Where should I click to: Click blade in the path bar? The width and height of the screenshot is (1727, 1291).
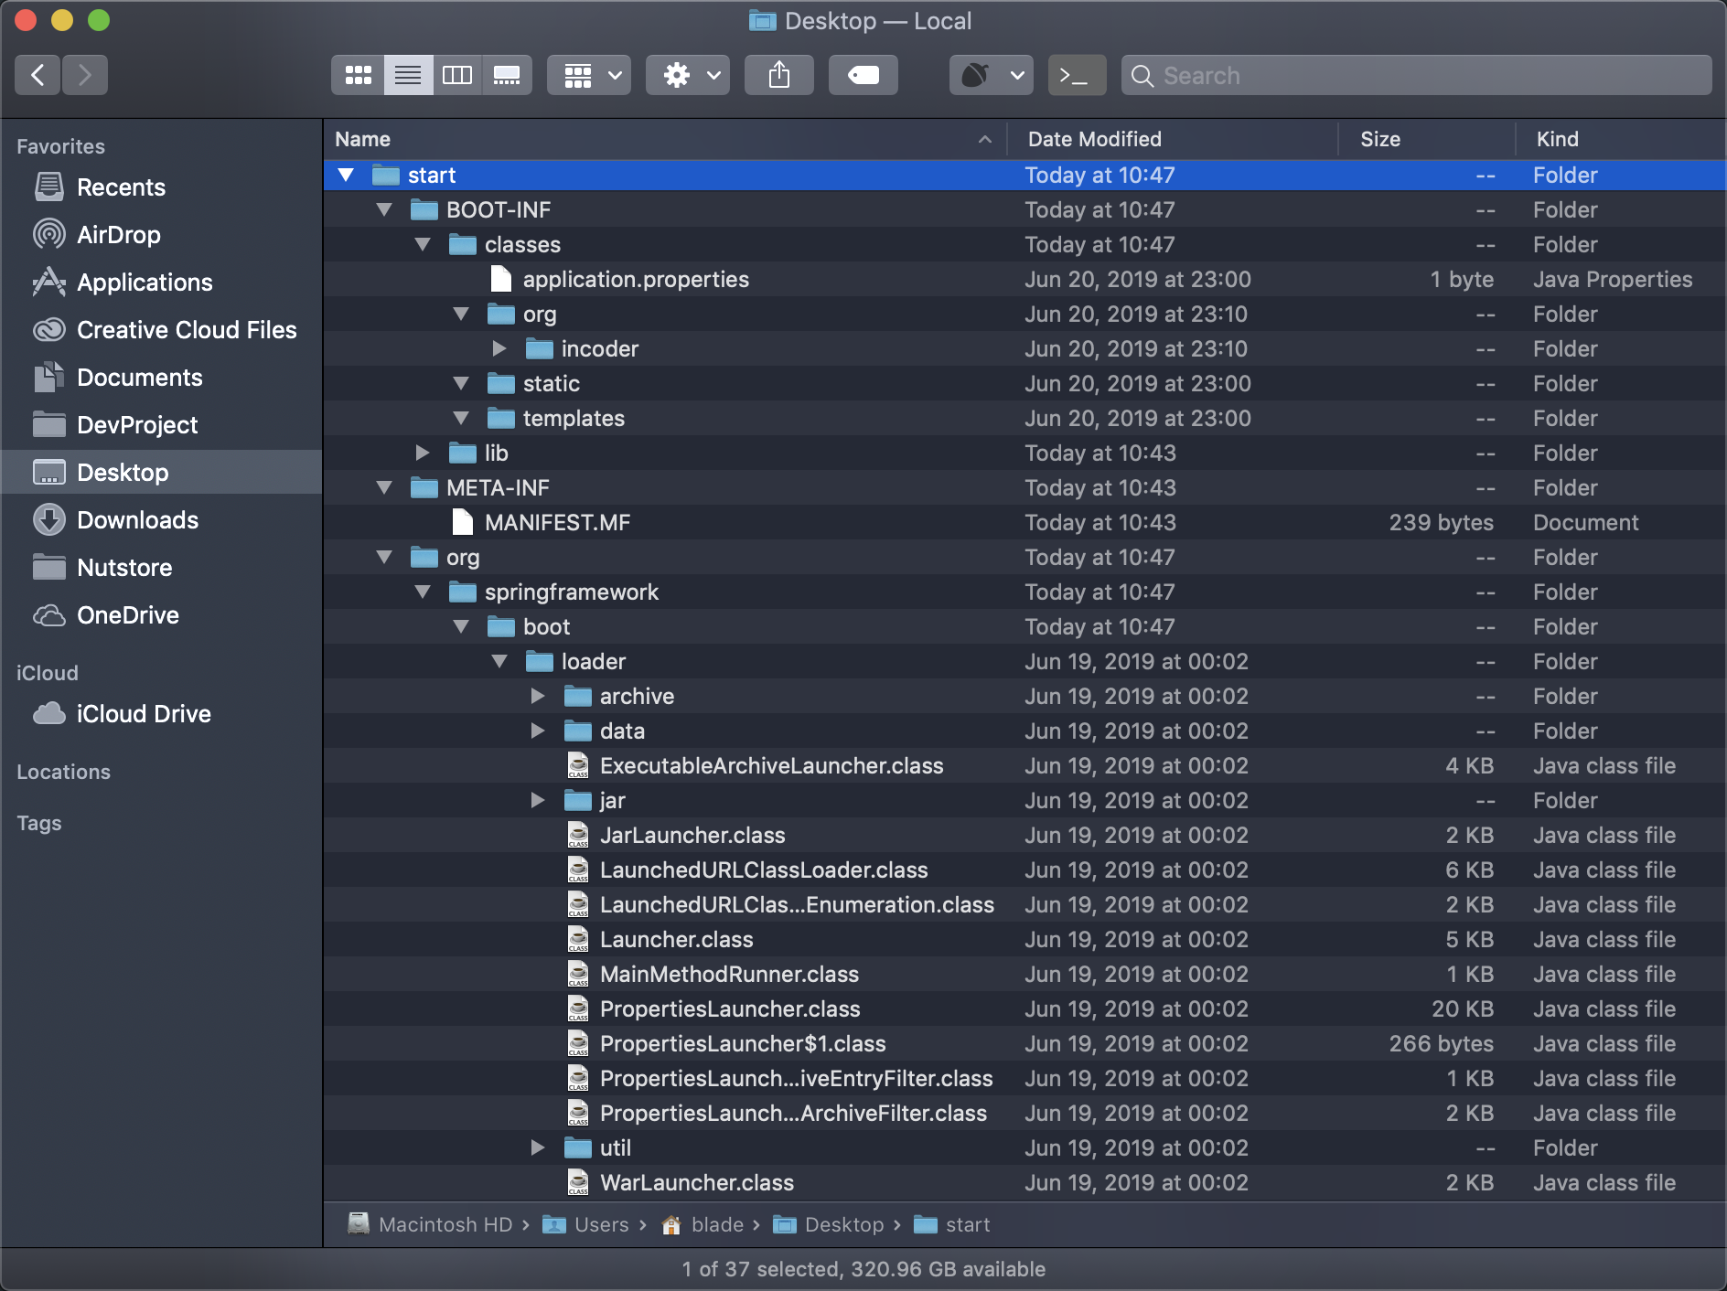(x=703, y=1224)
